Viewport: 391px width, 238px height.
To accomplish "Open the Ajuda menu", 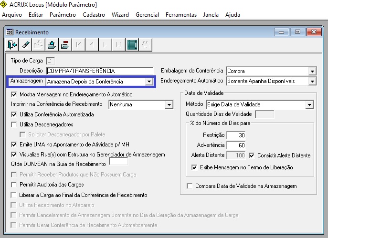I will tap(232, 15).
